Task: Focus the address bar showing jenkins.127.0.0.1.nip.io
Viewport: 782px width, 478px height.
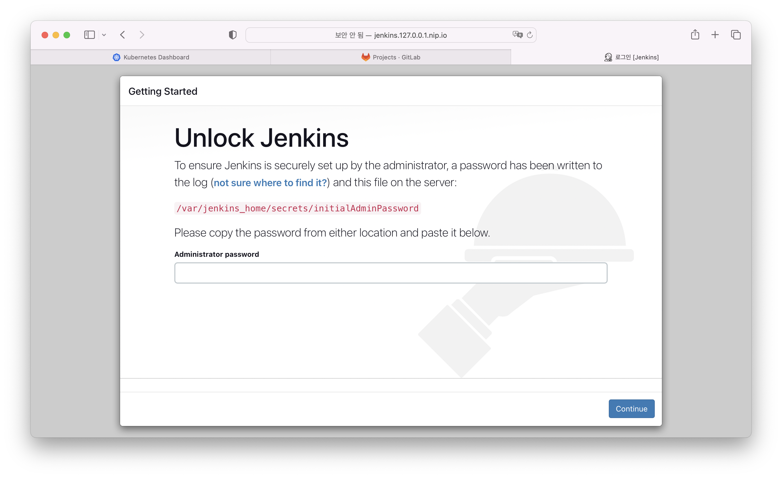Action: [x=391, y=35]
